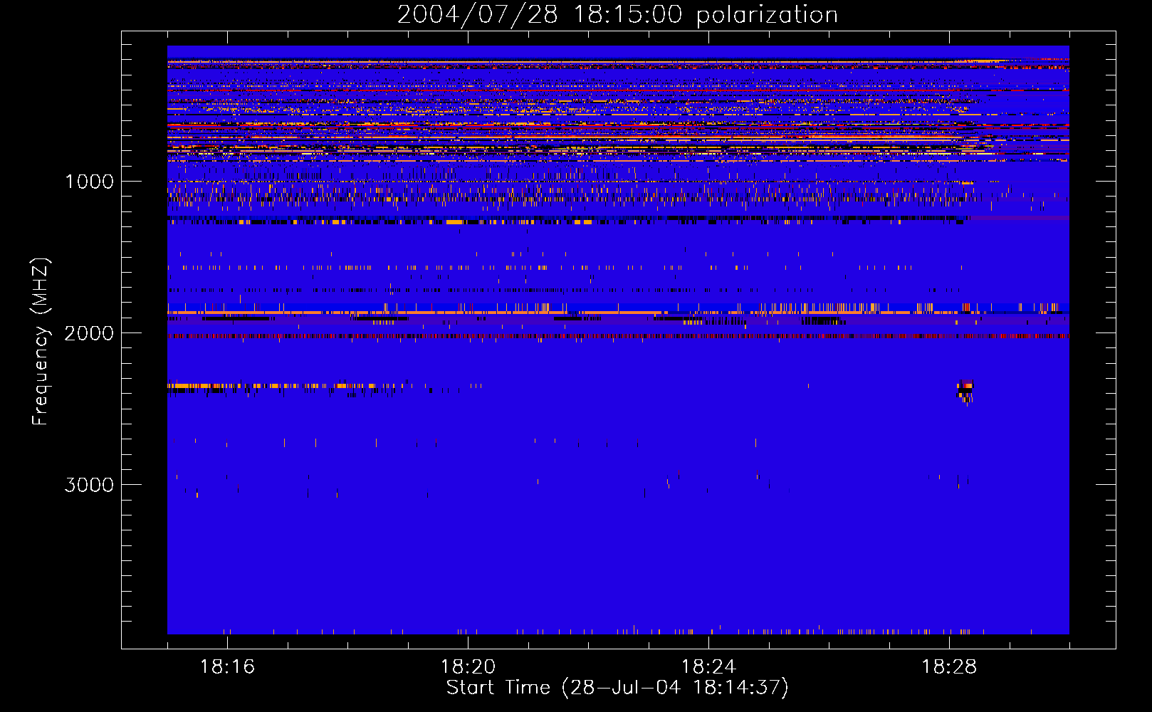Click the plot title '2004/07/28 18:15:00 polarization'
Screen dimensions: 1152x712
tap(617, 14)
